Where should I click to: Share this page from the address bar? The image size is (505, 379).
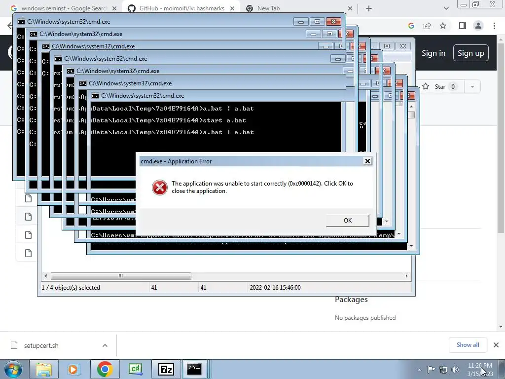(x=427, y=26)
